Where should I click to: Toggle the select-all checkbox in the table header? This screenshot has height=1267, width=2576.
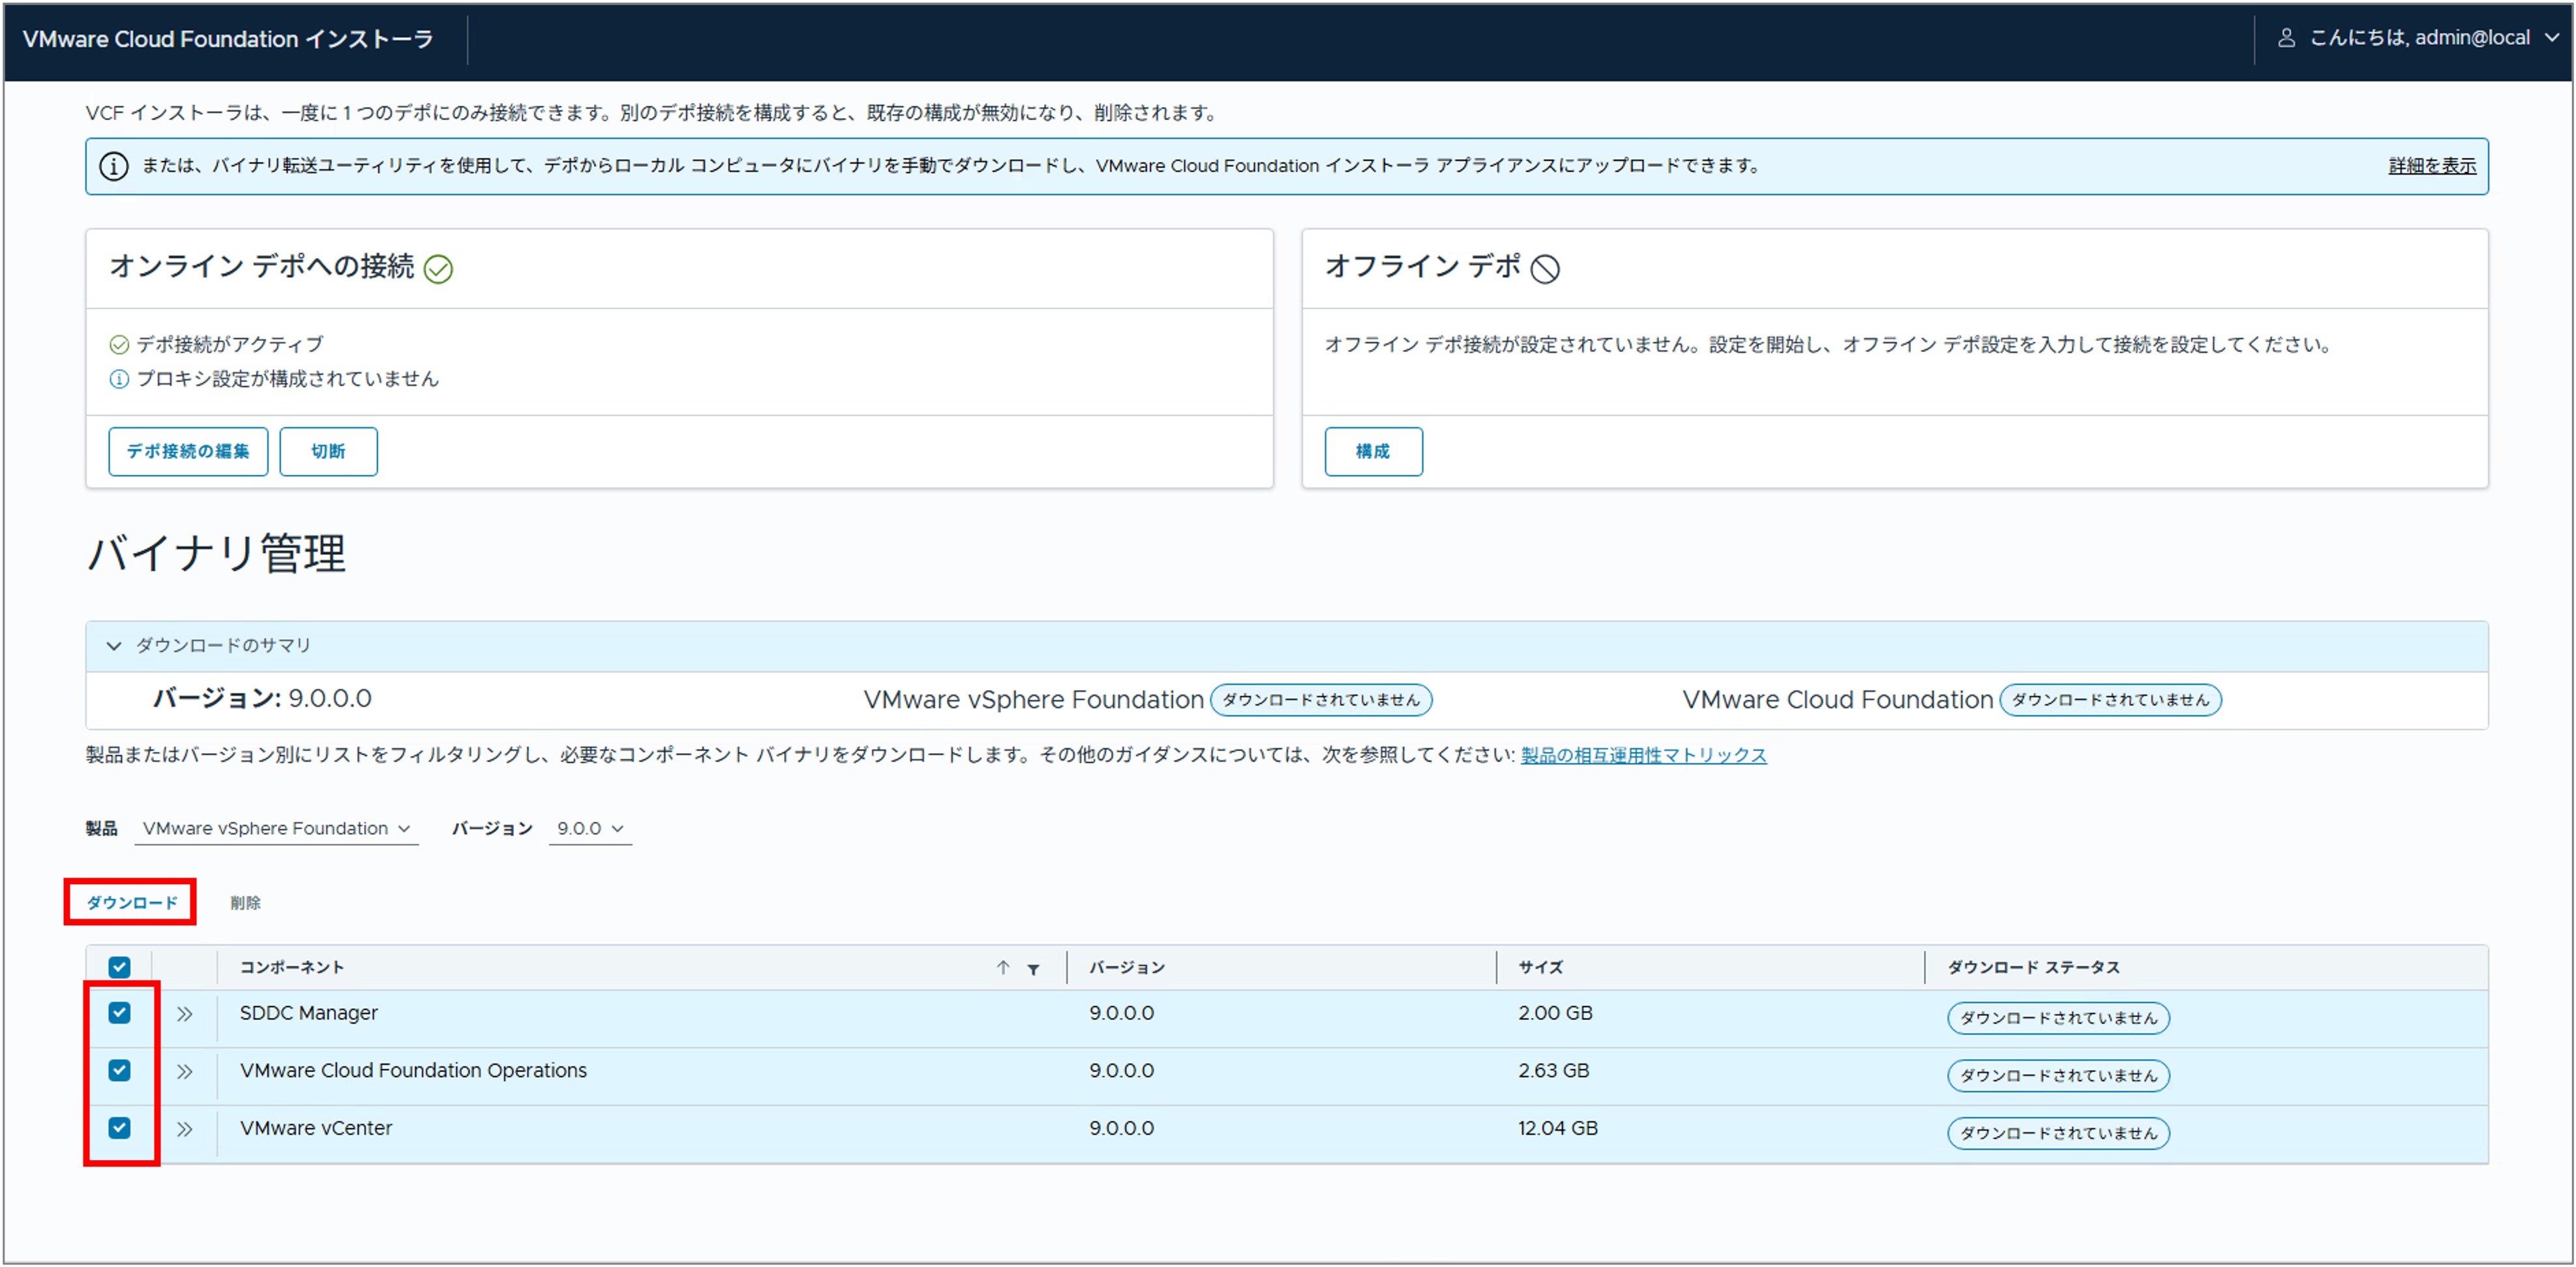coord(119,967)
